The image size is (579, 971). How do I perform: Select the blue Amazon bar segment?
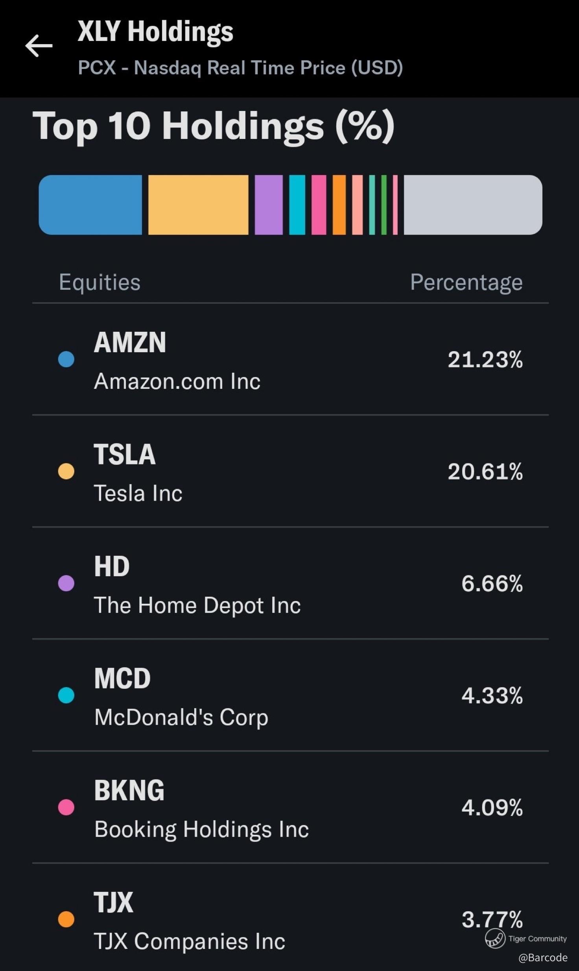point(90,205)
